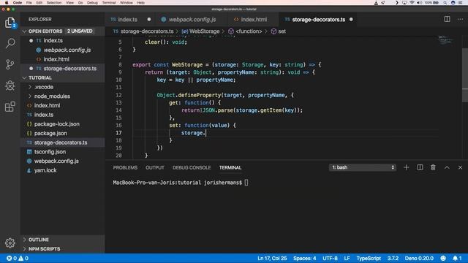Open the Manage gear menu

tap(10, 243)
